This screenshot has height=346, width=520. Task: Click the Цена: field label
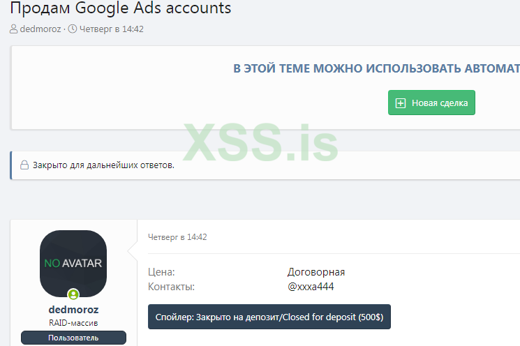[x=161, y=272]
